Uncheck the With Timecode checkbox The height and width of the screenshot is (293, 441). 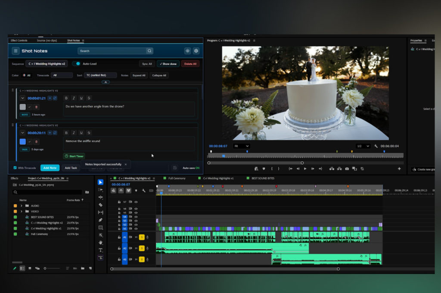(15, 168)
